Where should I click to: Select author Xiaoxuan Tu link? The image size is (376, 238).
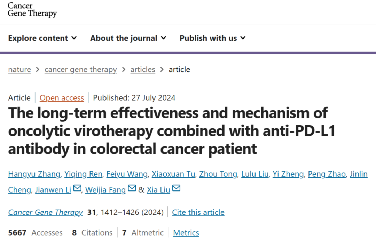[173, 174]
